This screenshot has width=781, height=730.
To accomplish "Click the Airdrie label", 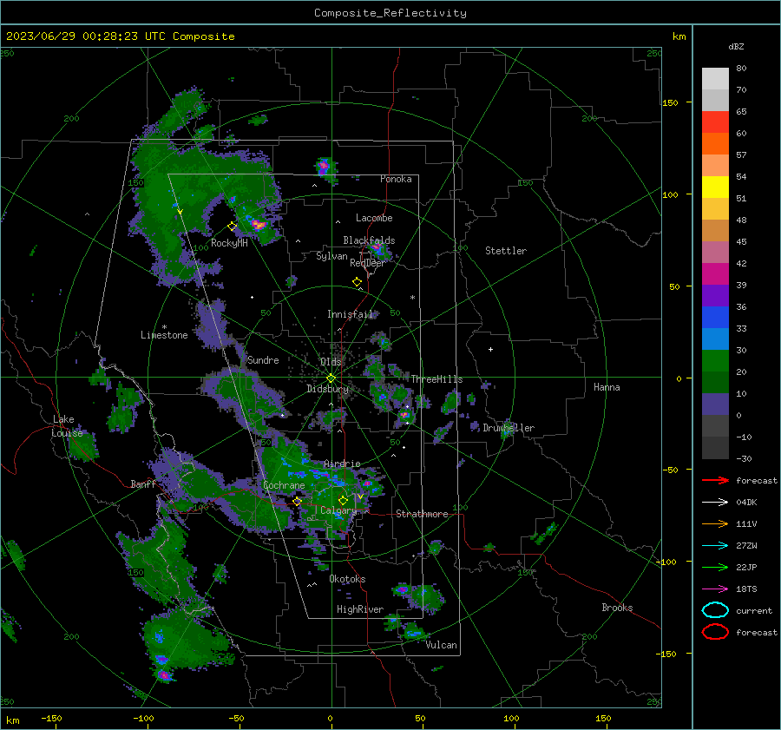I will [x=342, y=464].
